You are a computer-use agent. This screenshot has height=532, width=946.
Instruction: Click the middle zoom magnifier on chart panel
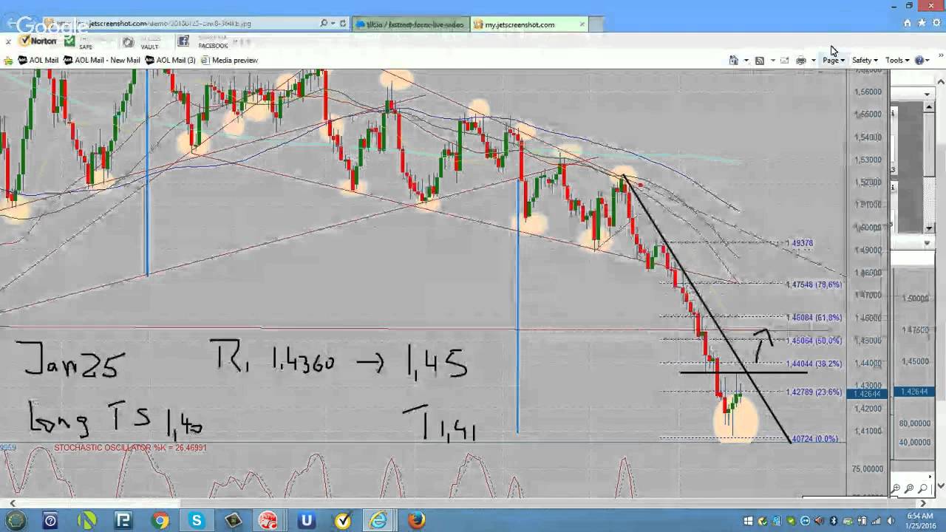(x=909, y=488)
